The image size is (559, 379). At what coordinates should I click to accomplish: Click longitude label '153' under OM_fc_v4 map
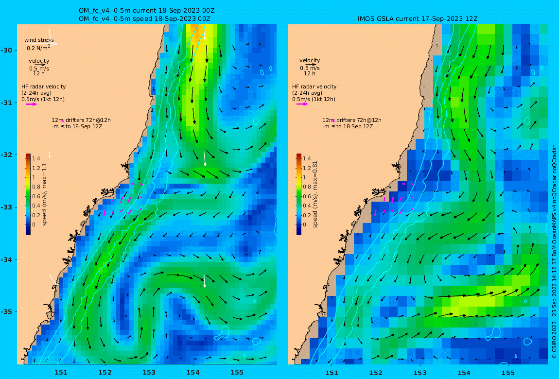149,373
